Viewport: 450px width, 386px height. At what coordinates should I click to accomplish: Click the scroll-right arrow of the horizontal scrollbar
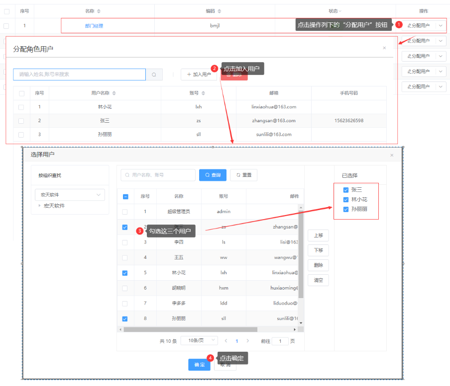[x=295, y=329]
